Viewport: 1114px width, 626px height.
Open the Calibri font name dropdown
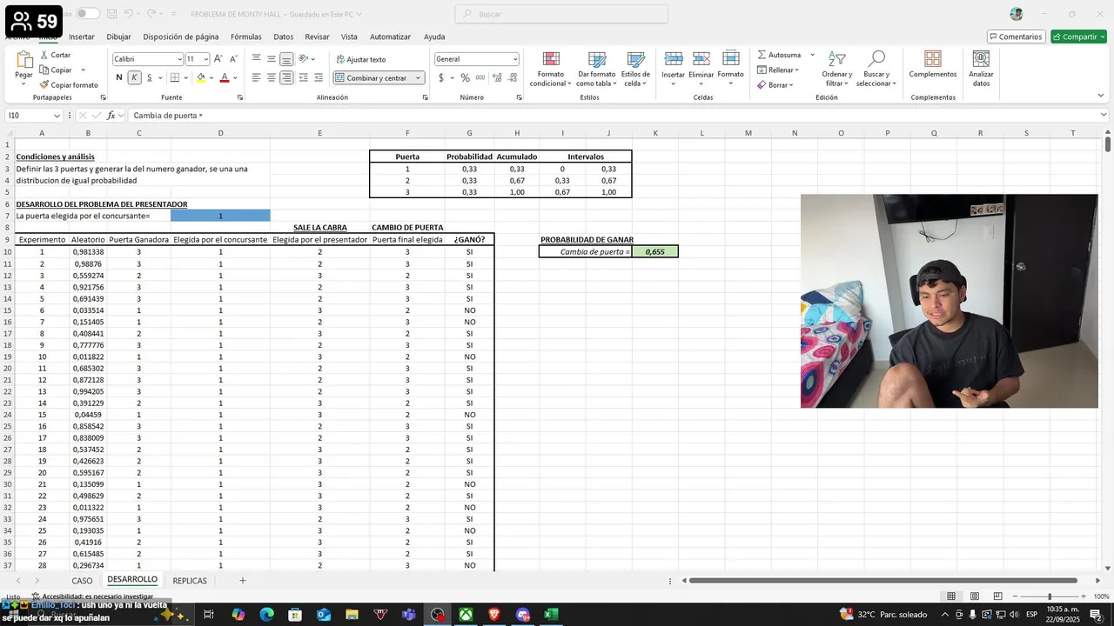(179, 59)
